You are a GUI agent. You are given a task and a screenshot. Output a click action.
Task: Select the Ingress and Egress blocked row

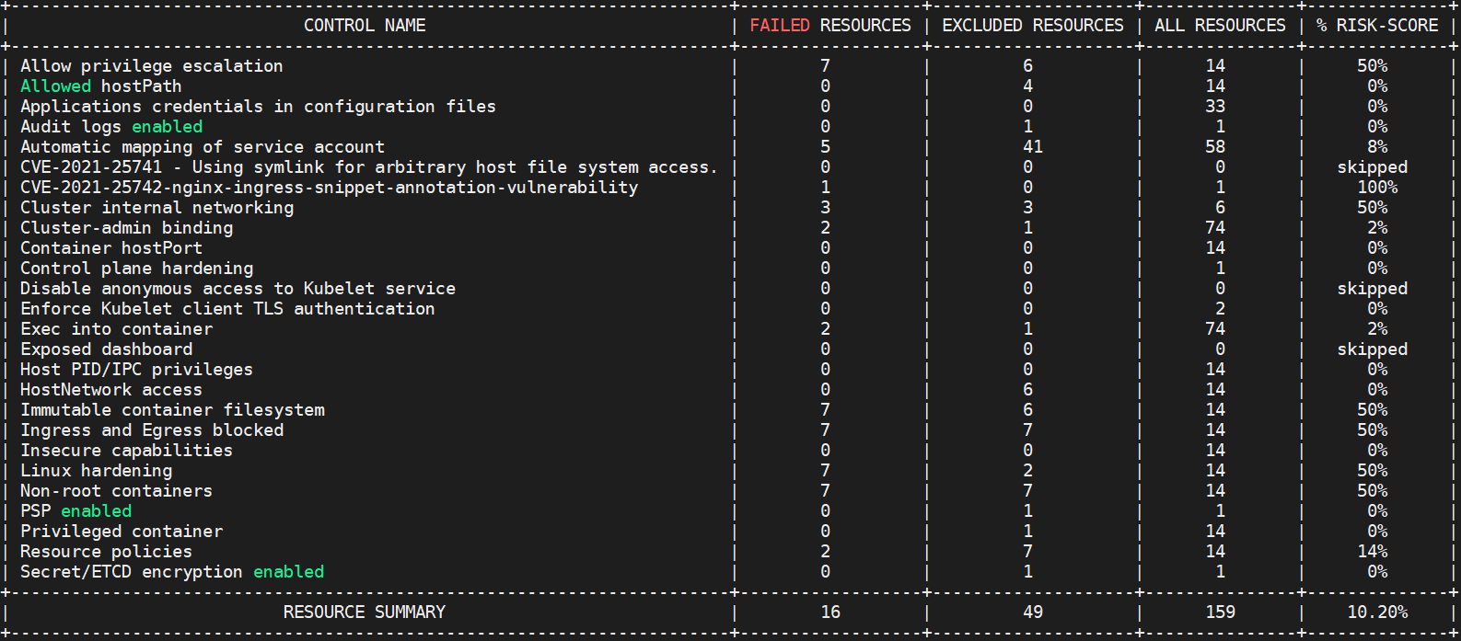click(x=152, y=430)
